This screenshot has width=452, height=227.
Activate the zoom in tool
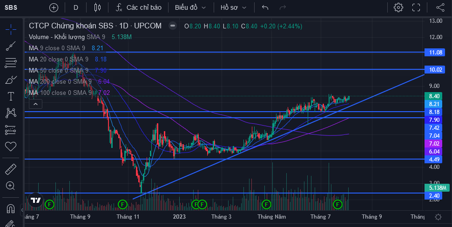11,186
